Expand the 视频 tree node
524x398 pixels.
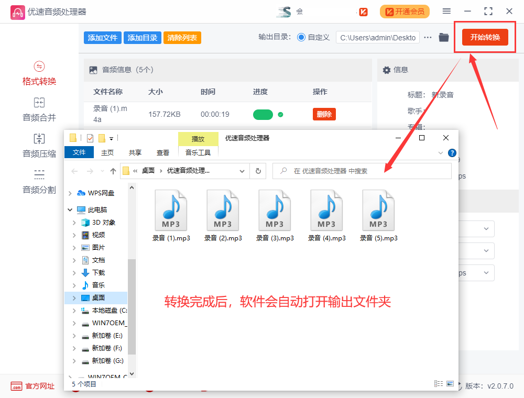tap(74, 235)
